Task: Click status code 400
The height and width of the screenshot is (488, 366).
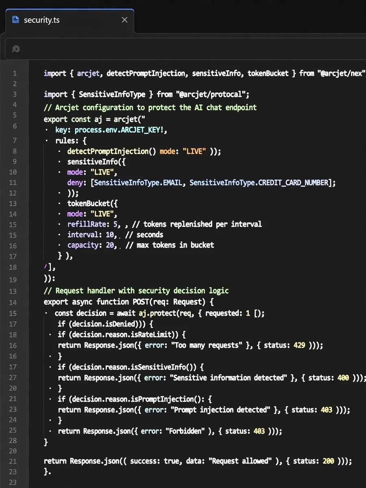Action: tap(343, 377)
